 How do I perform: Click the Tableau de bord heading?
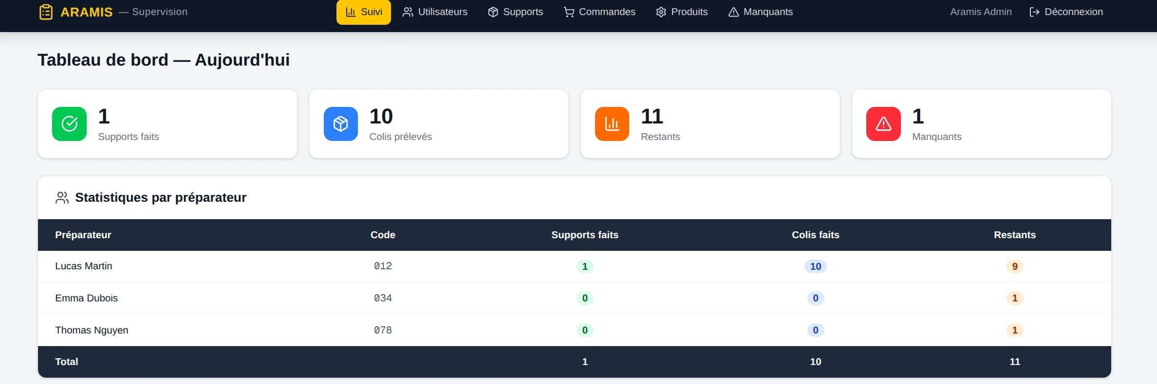164,60
